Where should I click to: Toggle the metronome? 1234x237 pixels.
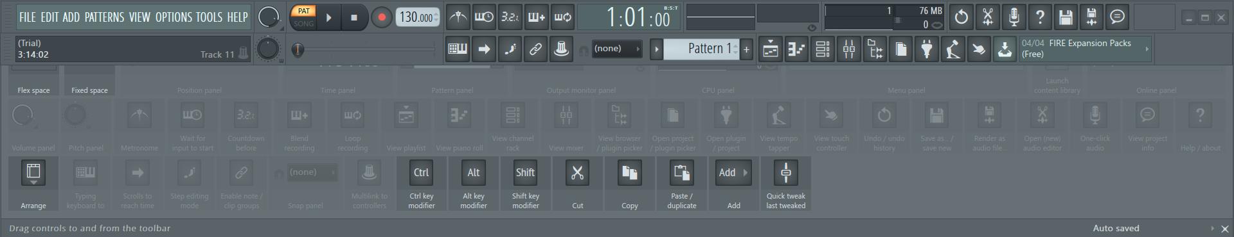point(458,17)
